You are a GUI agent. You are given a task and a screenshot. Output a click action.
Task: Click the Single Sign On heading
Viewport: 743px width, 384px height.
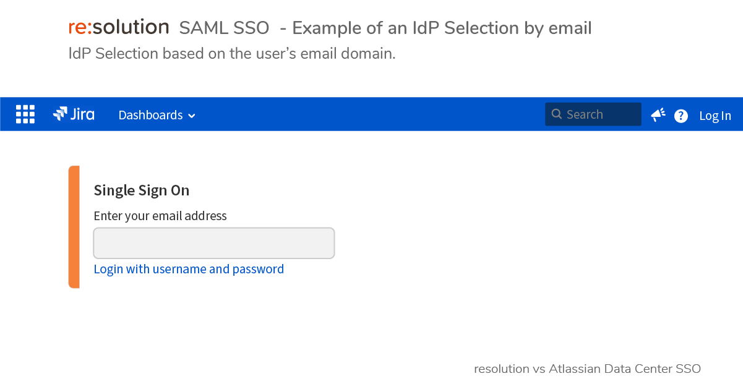(x=142, y=190)
